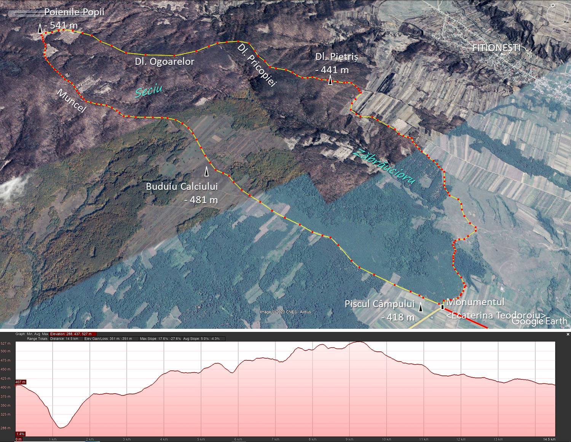Screen dimensions: 571x442
Task: Click the Max Slope stats field
Action: coord(160,338)
